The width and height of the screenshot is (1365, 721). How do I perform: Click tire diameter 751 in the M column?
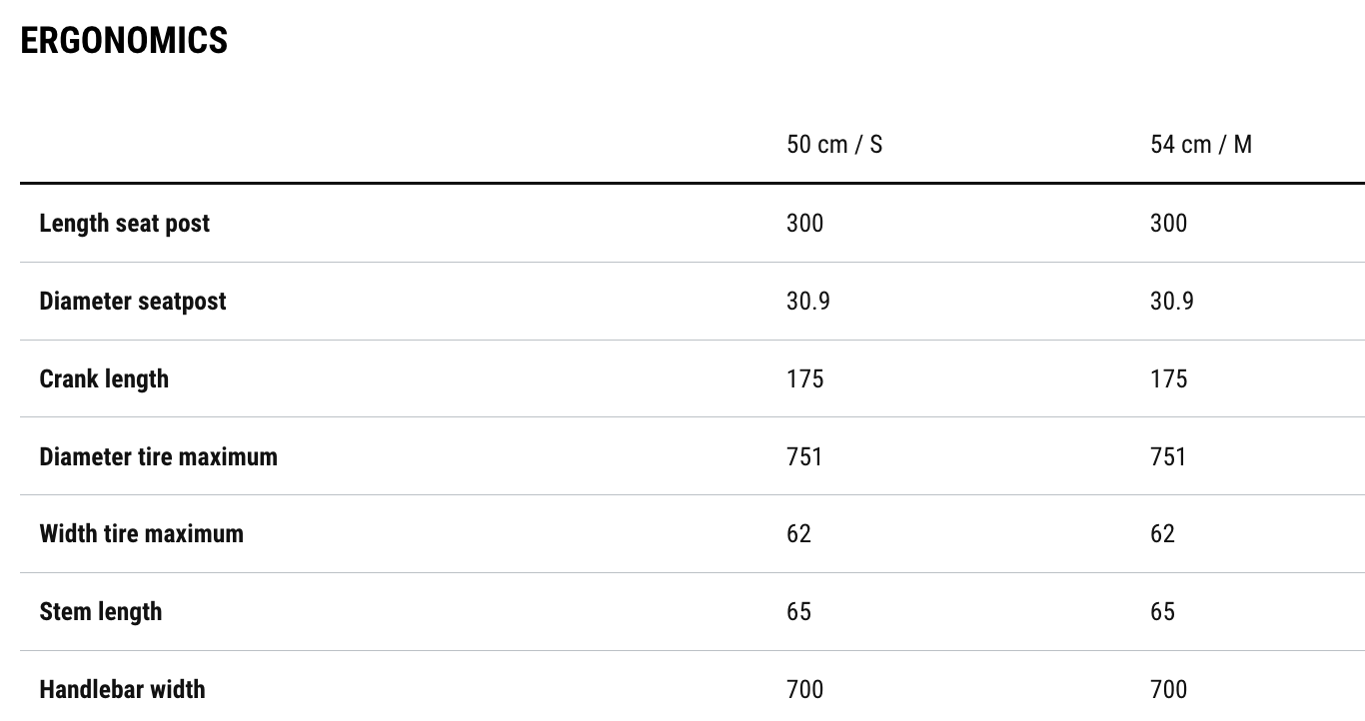click(x=1168, y=456)
